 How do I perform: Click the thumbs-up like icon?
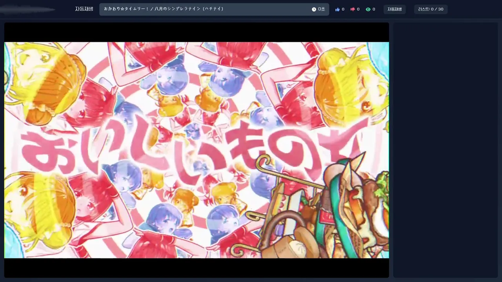click(337, 9)
